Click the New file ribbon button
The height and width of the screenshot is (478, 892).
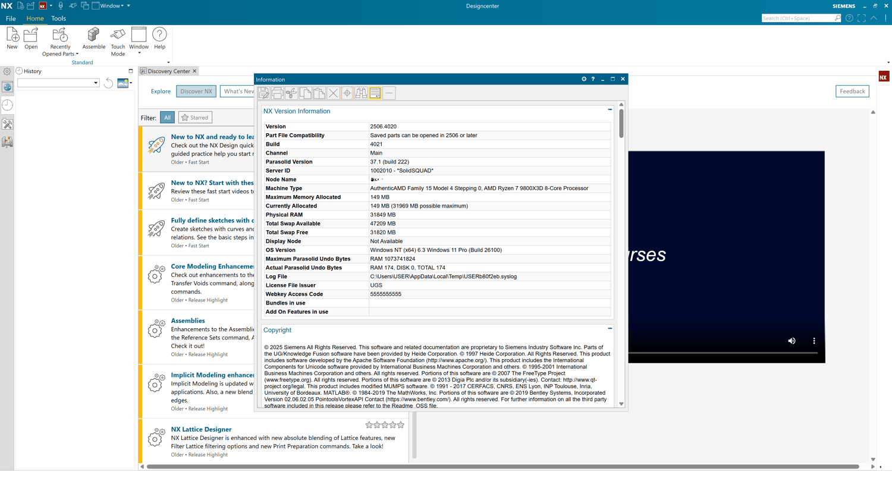[12, 38]
